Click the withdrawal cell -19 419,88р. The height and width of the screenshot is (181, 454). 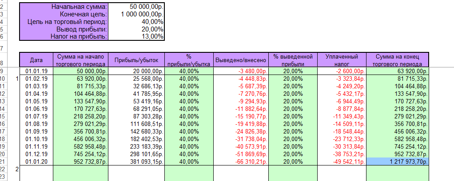click(240, 123)
